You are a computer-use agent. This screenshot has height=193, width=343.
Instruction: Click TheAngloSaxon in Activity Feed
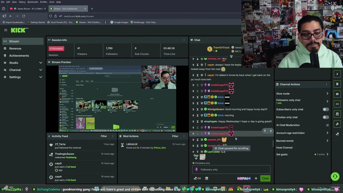tap(64, 154)
